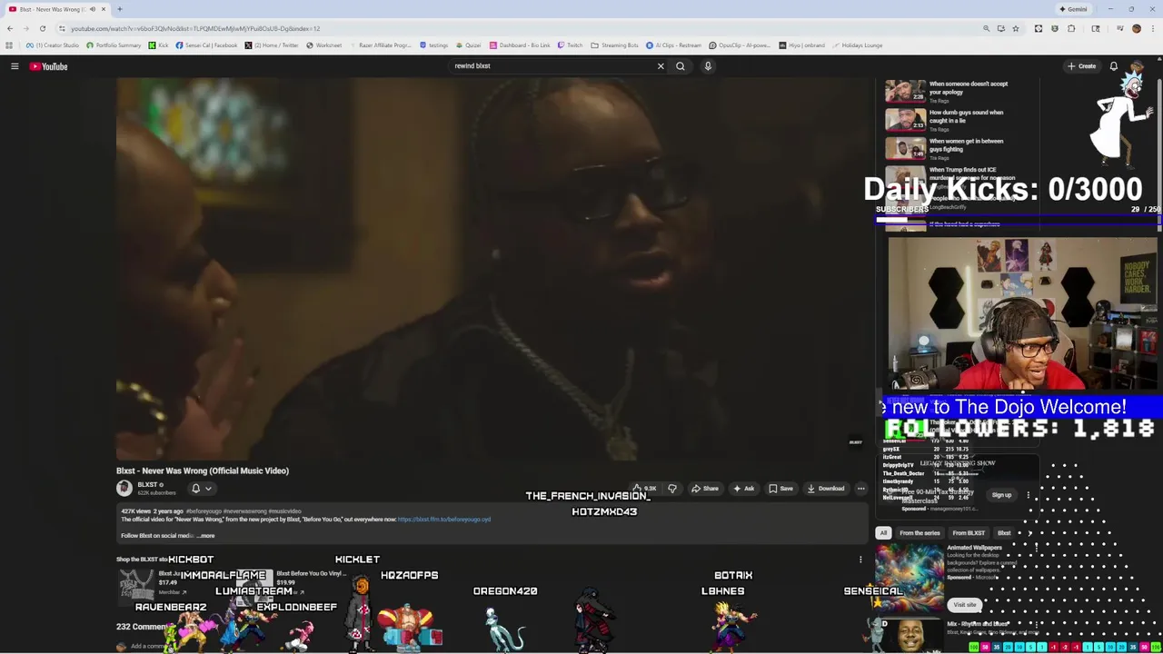This screenshot has width=1163, height=654.
Task: Start voice search with the microphone icon
Action: tap(708, 66)
